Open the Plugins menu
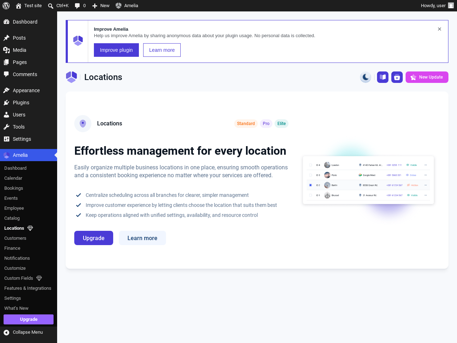The width and height of the screenshot is (457, 343). (29, 103)
